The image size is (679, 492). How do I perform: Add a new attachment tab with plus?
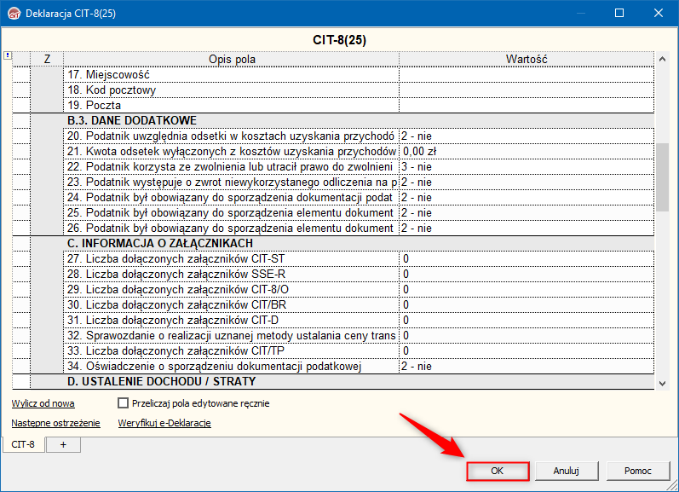63,445
